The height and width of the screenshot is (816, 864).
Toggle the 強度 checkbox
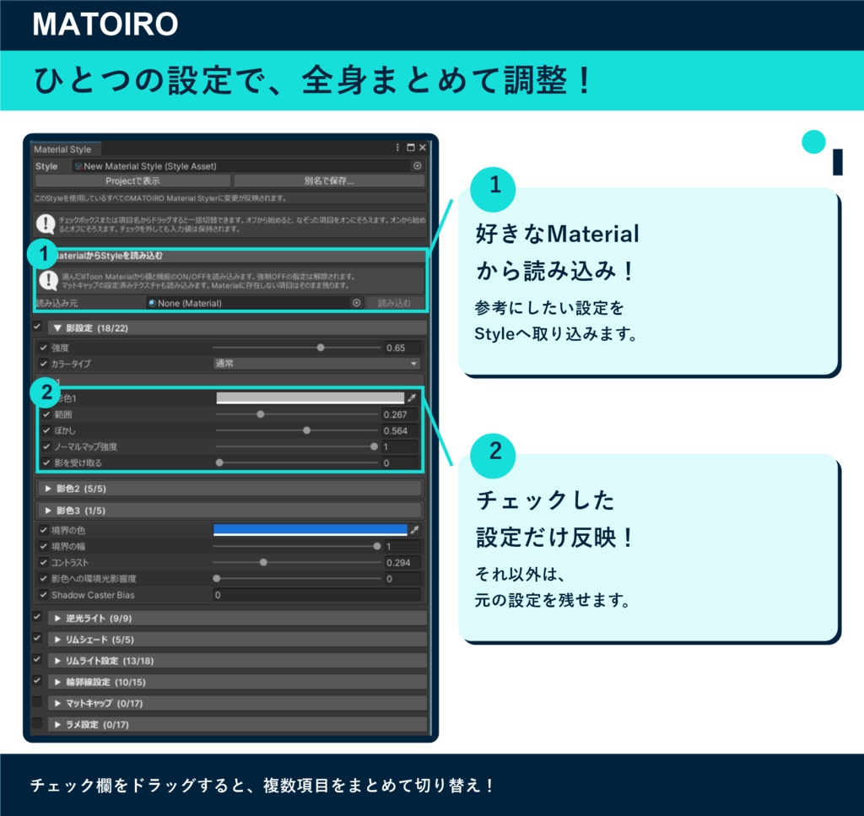(43, 348)
